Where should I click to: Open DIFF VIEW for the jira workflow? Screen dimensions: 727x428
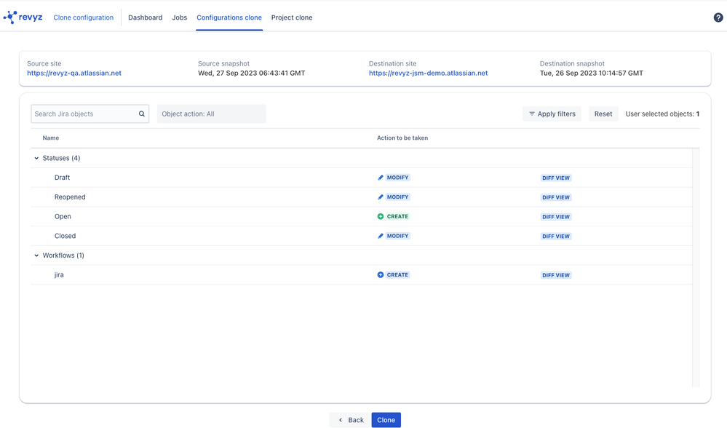(556, 275)
